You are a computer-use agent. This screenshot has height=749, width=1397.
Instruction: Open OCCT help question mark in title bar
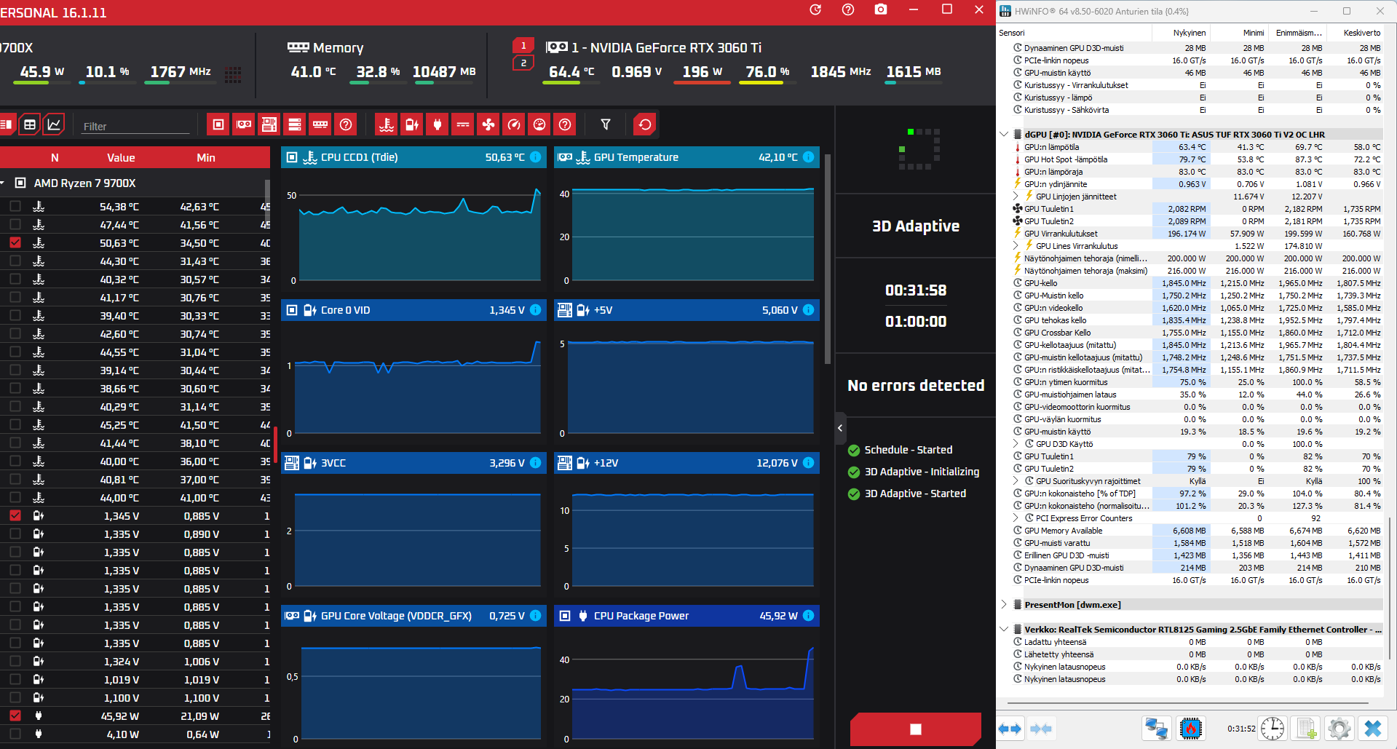pos(848,9)
